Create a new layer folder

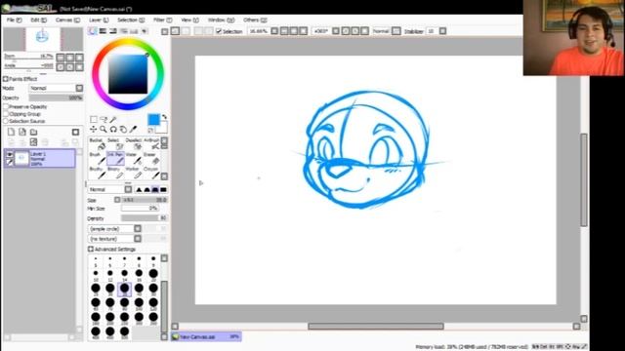[x=33, y=133]
